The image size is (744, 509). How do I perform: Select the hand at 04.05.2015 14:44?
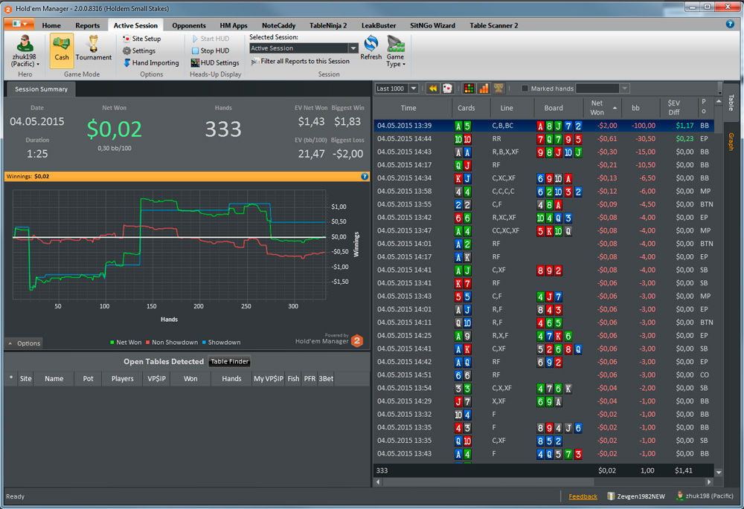click(x=544, y=139)
